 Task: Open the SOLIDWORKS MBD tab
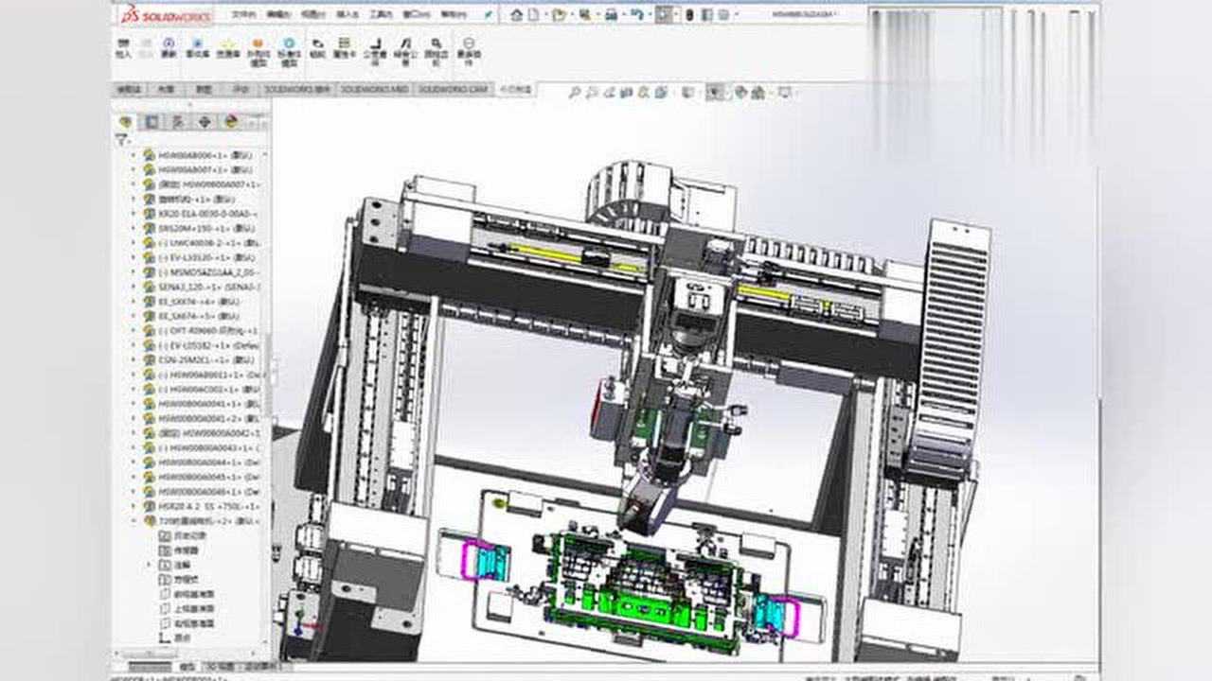tap(374, 89)
